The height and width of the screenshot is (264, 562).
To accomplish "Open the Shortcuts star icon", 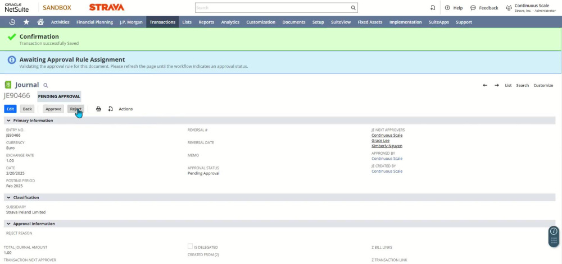I will (26, 22).
